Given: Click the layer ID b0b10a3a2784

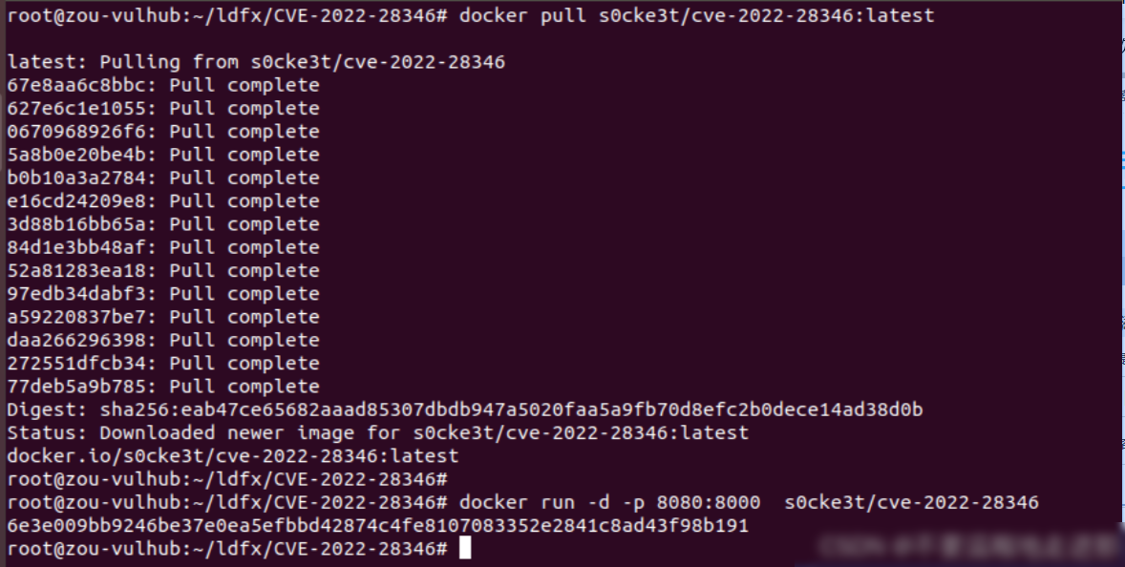Looking at the screenshot, I should pos(80,178).
